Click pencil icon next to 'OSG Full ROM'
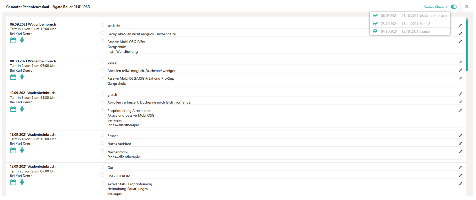The height and width of the screenshot is (200, 476). 460,176
